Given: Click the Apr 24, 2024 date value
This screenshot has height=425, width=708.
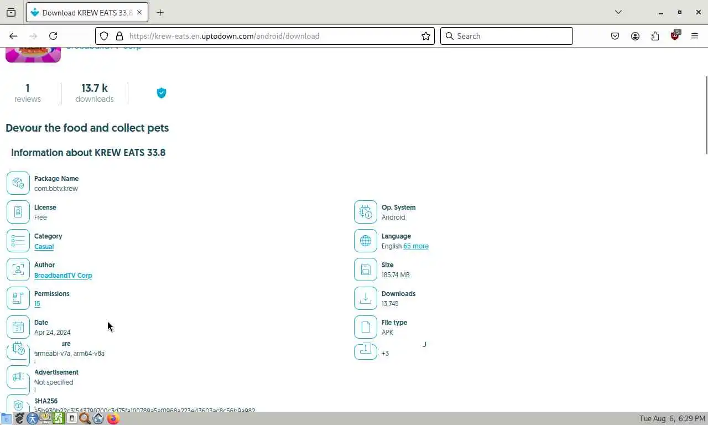Looking at the screenshot, I should tap(52, 333).
